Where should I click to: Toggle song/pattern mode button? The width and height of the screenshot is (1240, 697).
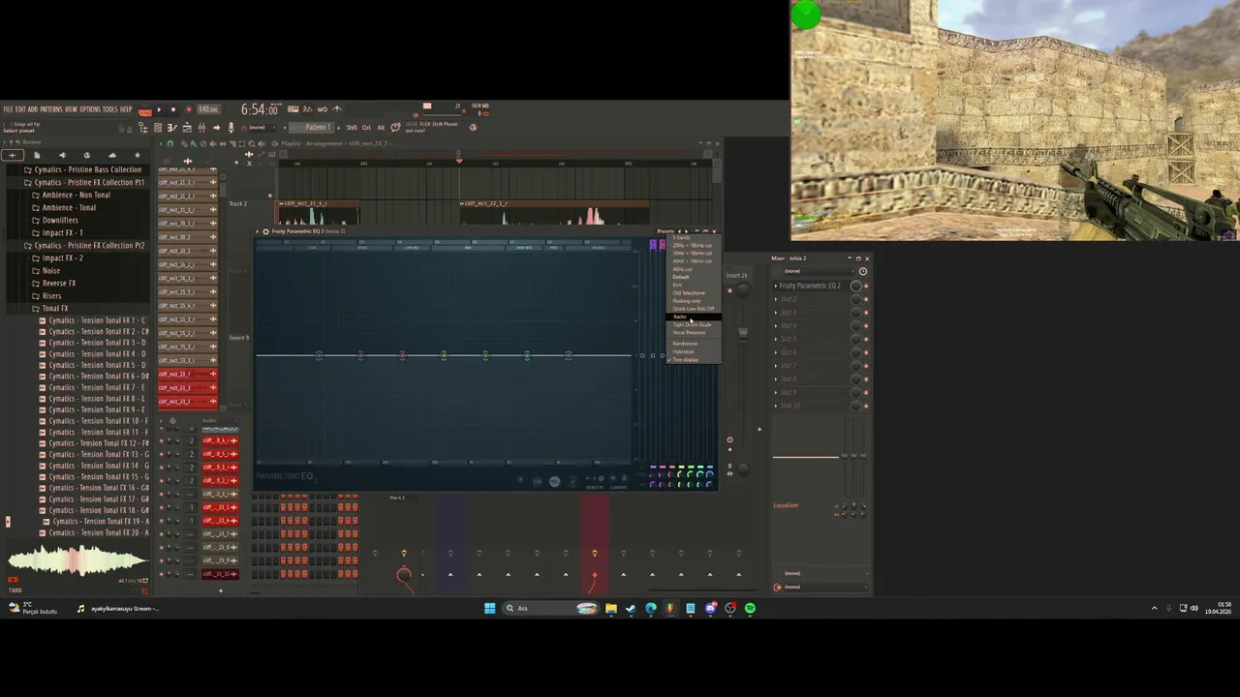[146, 109]
